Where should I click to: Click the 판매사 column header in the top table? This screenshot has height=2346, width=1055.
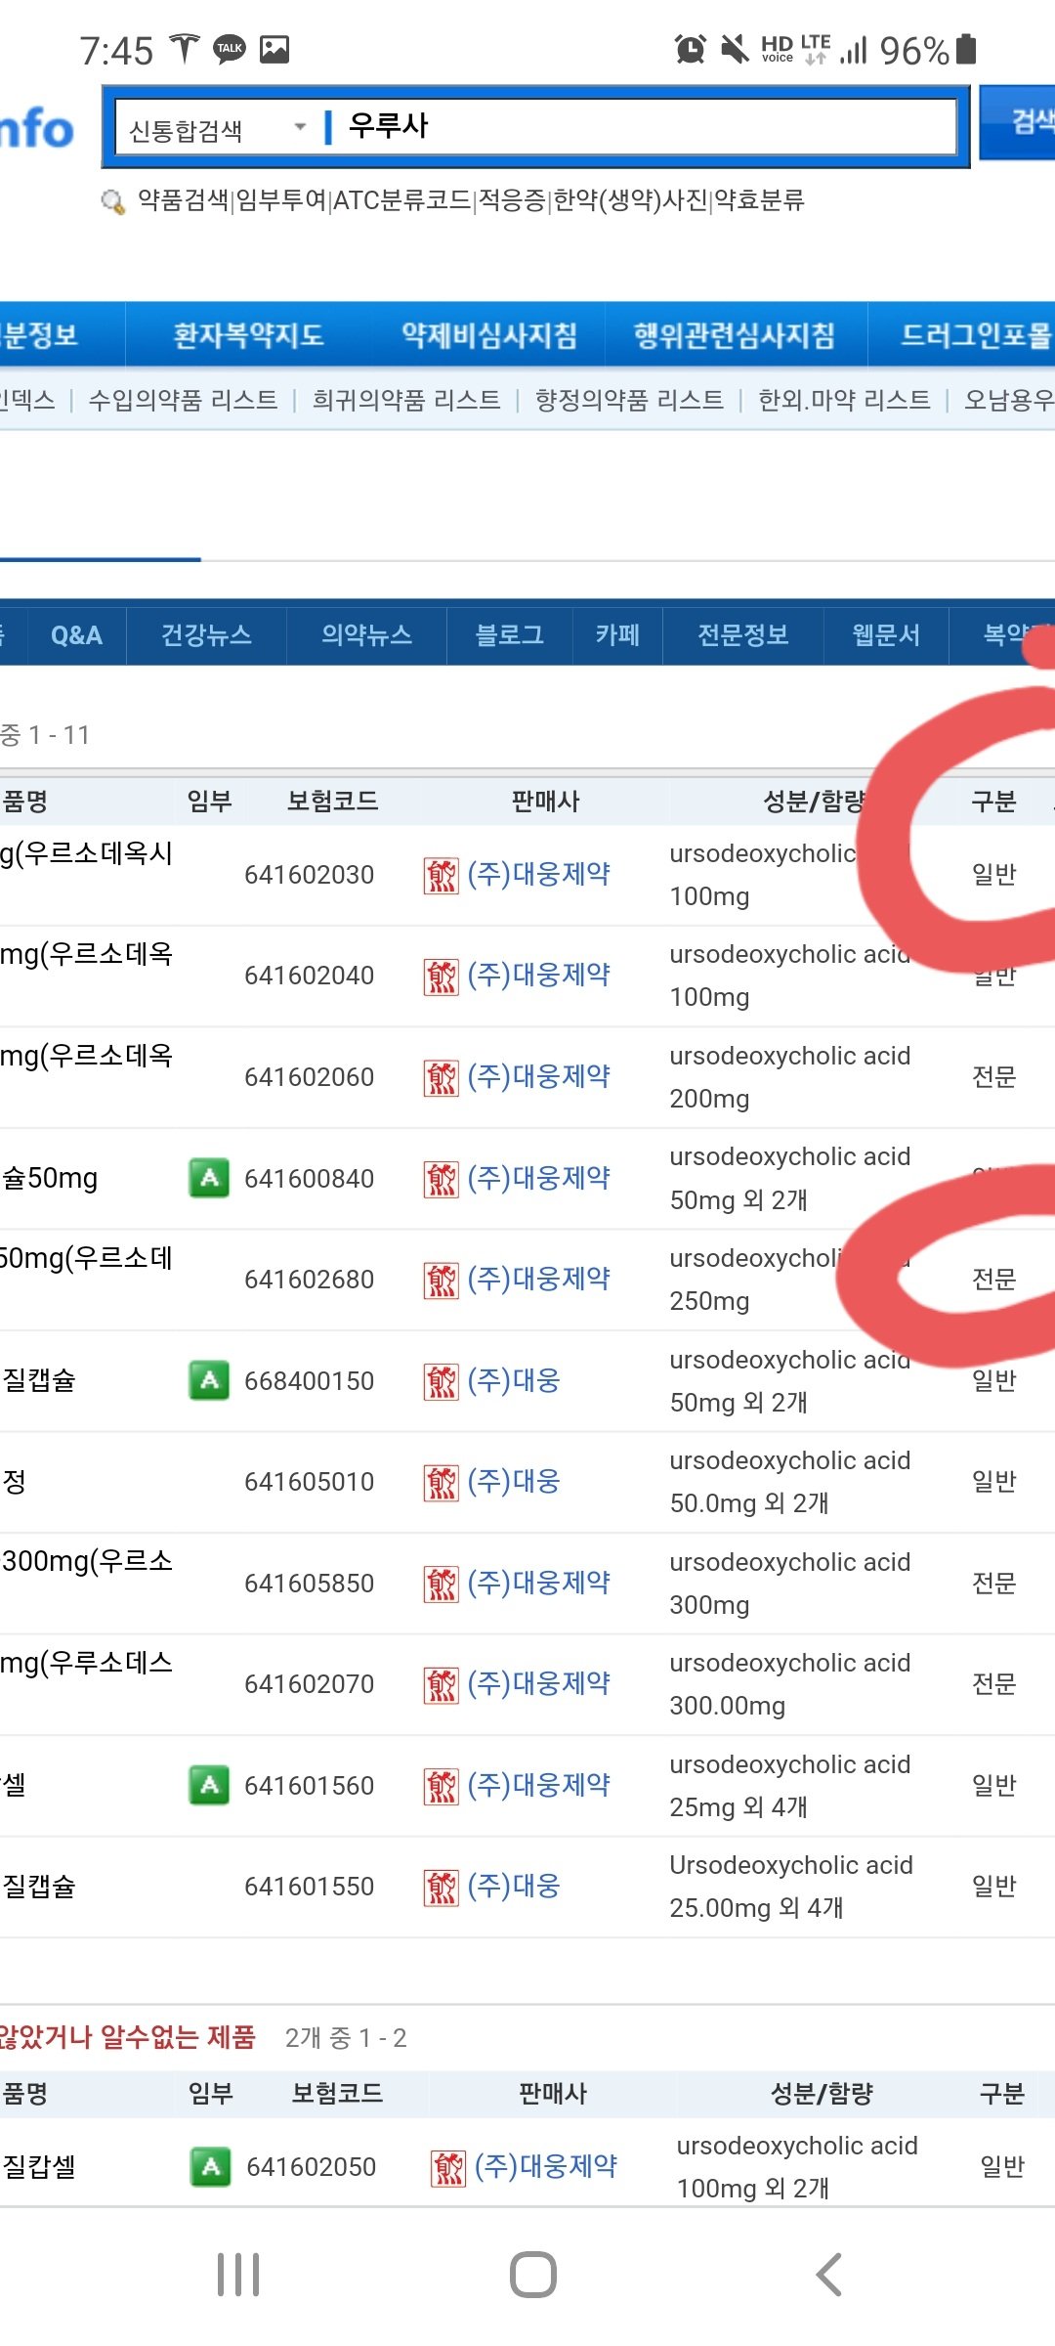pos(545,802)
